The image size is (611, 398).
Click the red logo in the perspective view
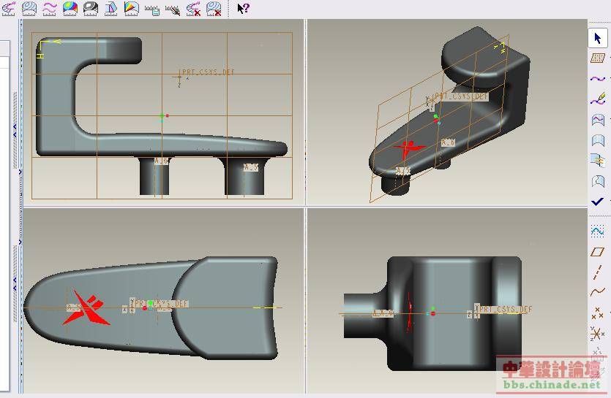pos(408,150)
